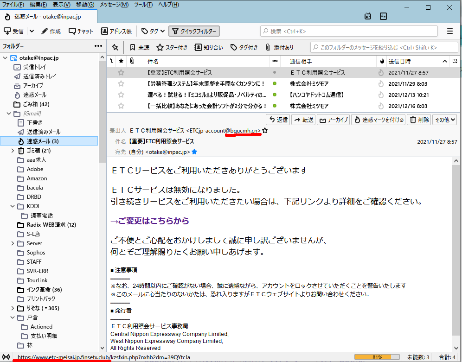Open the tasks icon in the tab bar
462x362 pixels.
[383, 16]
